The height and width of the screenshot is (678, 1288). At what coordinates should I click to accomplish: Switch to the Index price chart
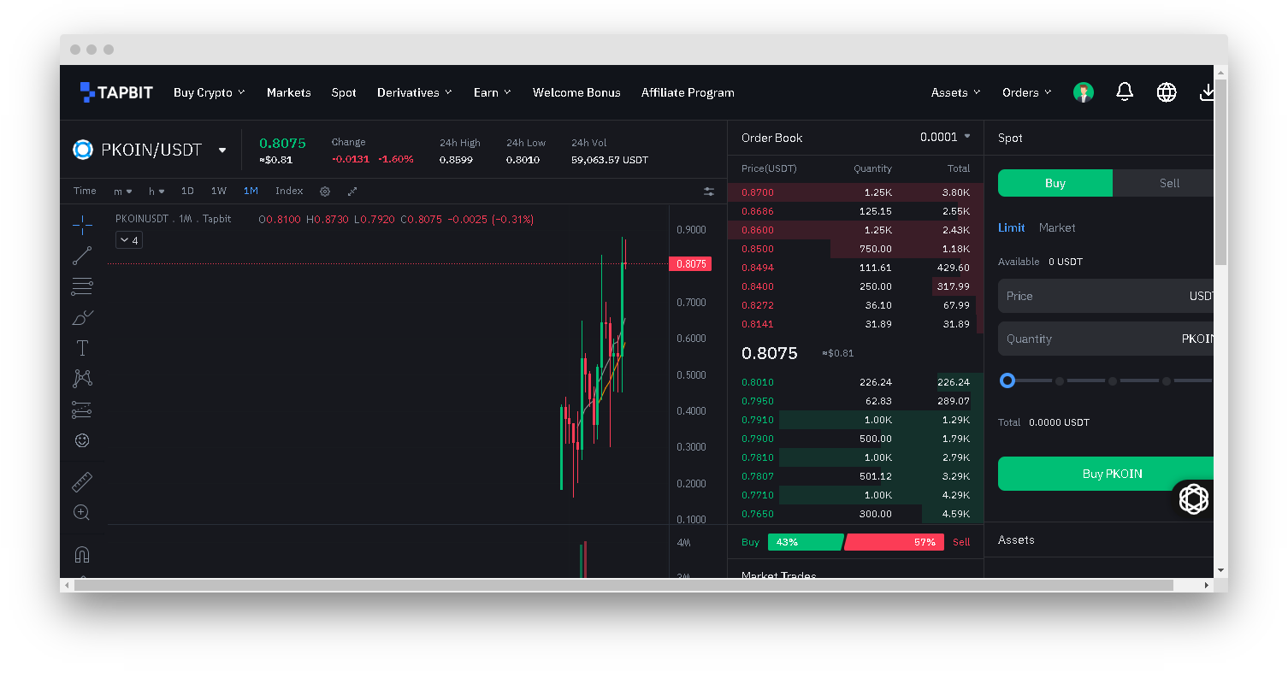point(289,191)
